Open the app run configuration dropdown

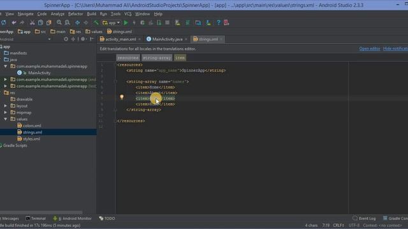112,23
